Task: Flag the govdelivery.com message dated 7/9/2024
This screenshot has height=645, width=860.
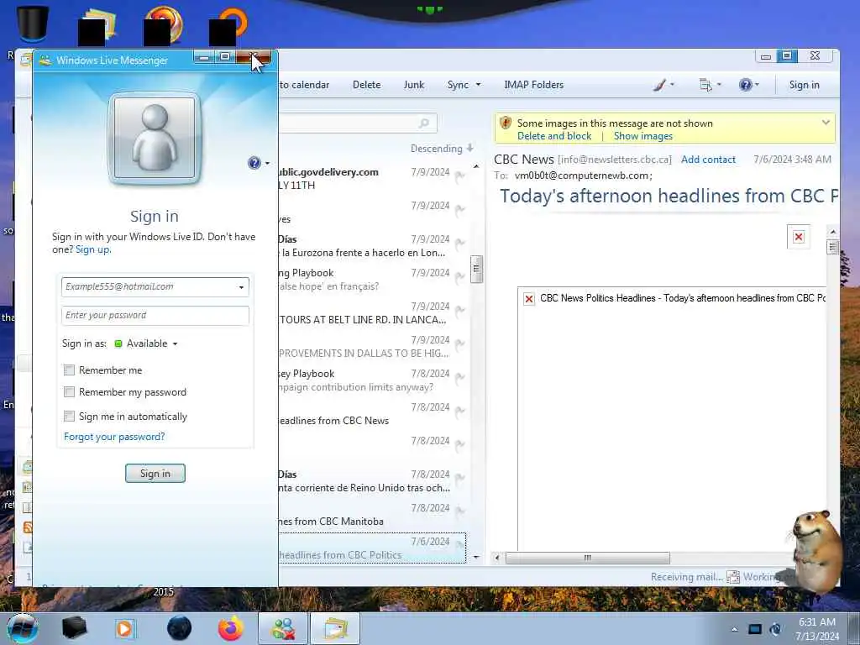Action: (x=459, y=176)
